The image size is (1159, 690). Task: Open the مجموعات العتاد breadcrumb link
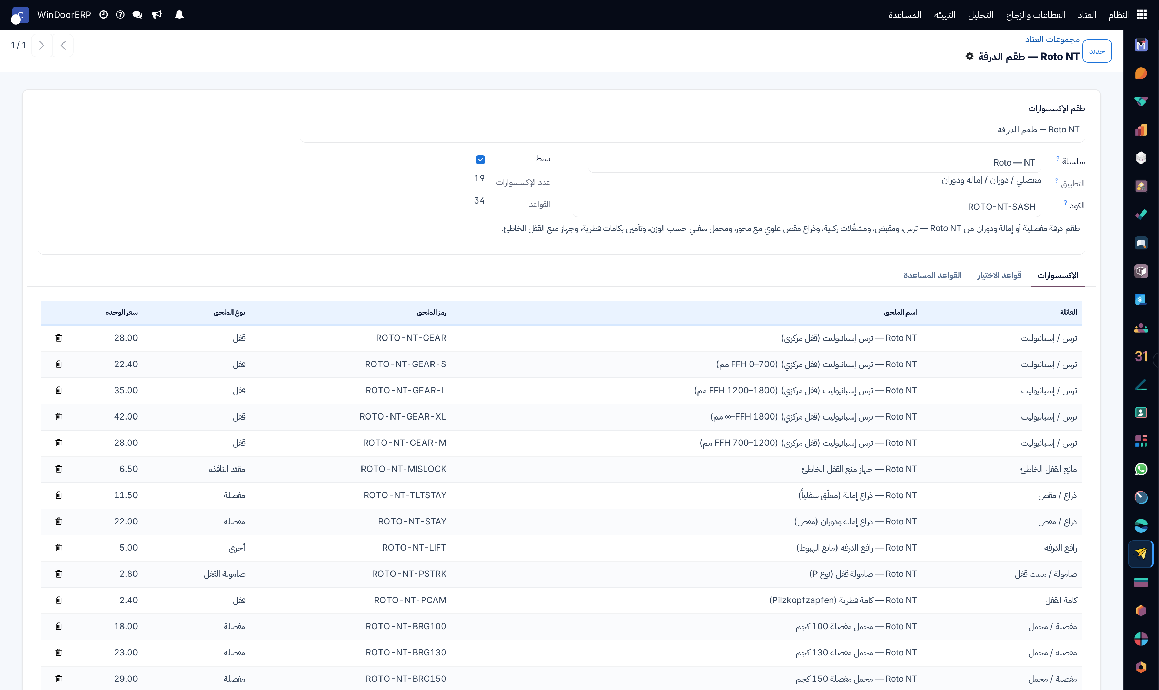coord(1052,40)
